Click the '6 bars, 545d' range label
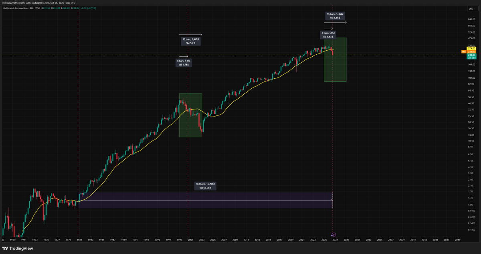 [328, 35]
